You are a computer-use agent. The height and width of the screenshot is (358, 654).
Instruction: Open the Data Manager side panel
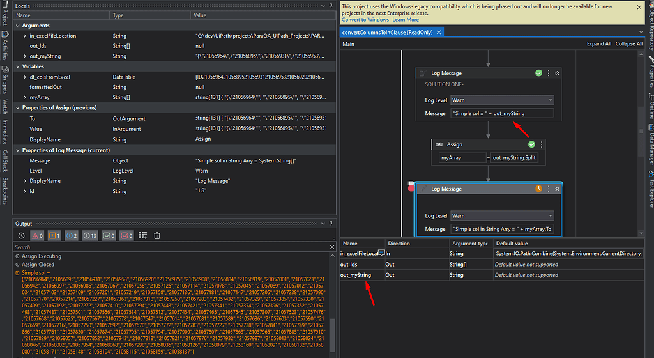tap(651, 144)
